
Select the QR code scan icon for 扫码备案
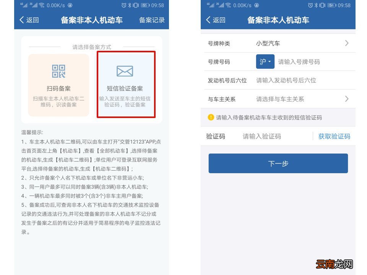tap(59, 71)
